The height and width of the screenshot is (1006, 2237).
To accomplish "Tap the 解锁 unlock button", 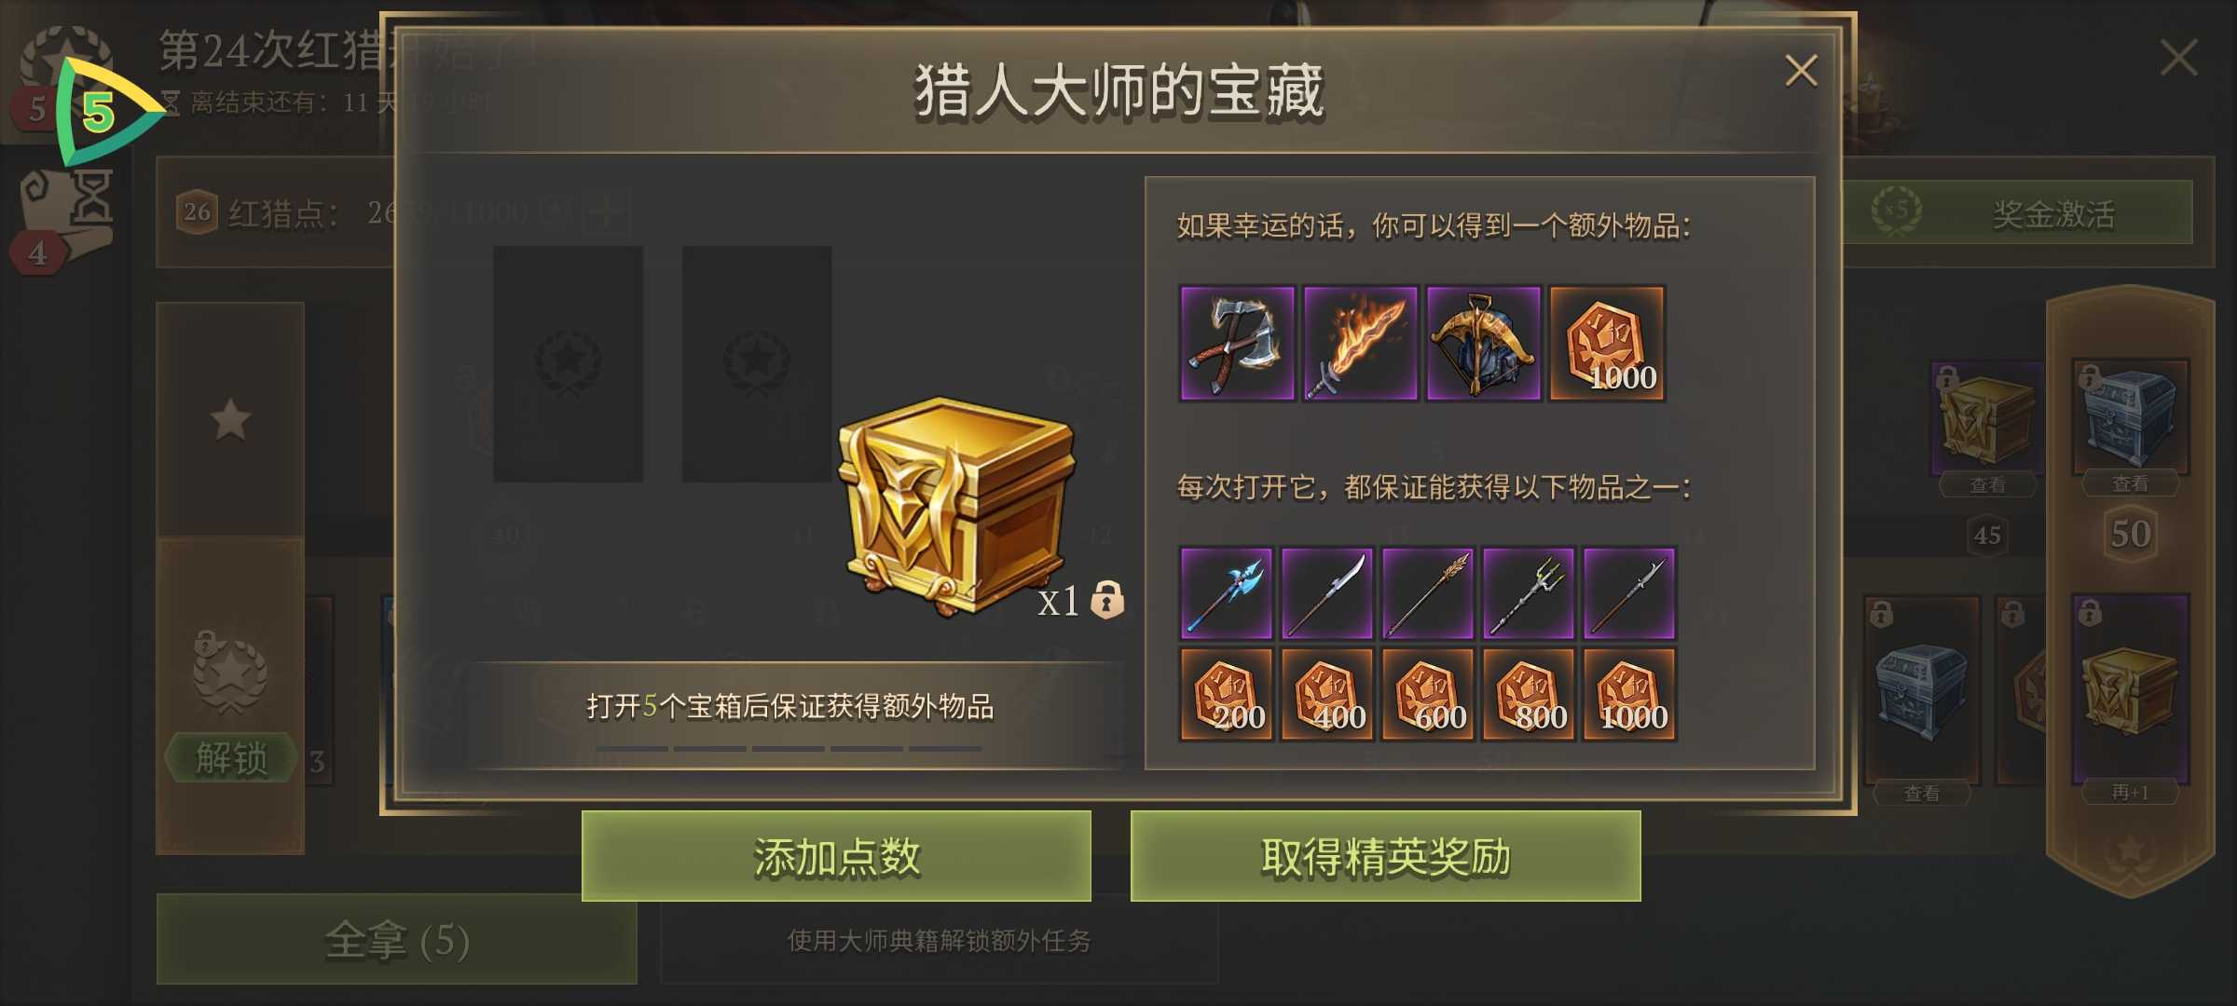I will (231, 756).
